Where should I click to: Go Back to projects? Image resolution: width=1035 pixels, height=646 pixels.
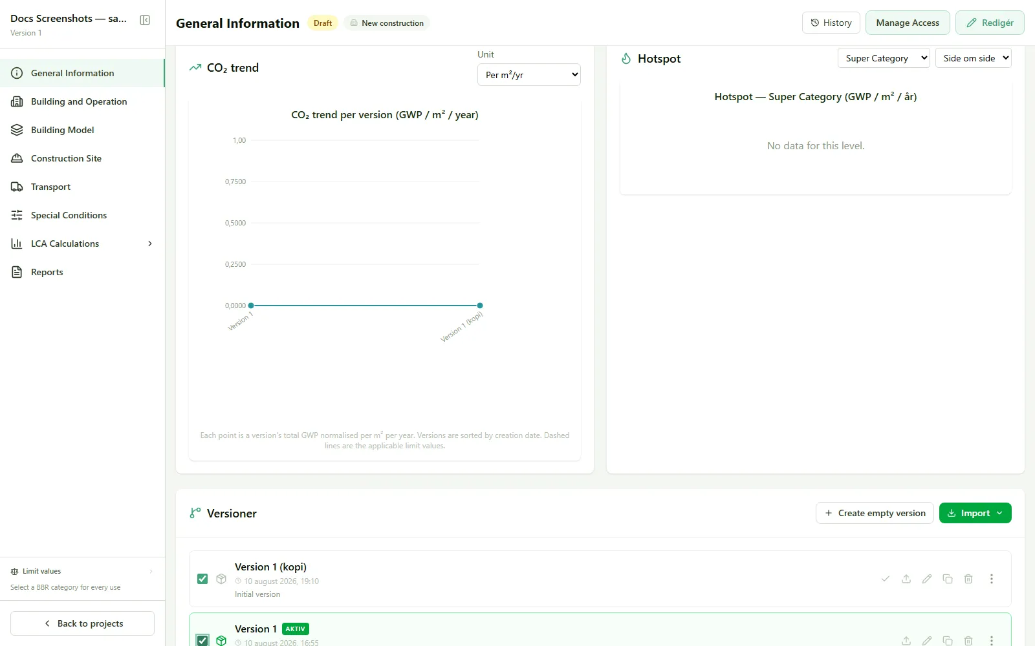(x=82, y=623)
